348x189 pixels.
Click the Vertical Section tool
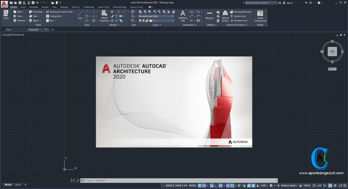[x=225, y=16]
